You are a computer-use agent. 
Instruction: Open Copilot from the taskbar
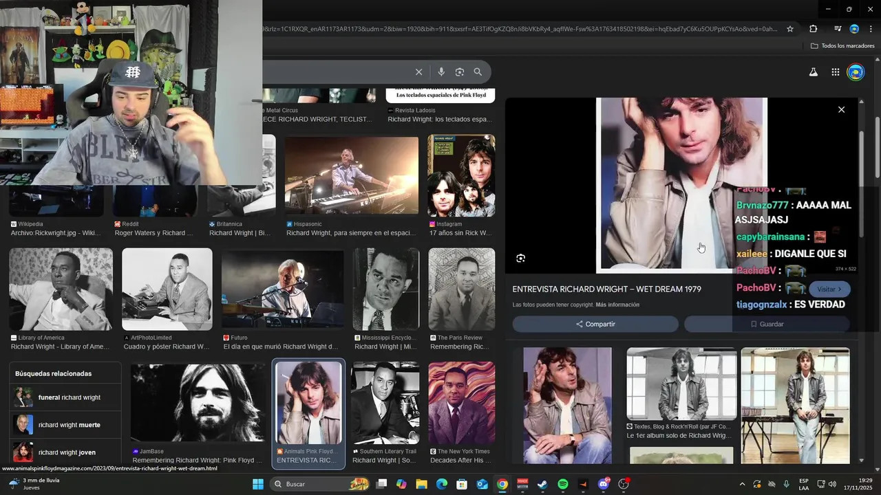click(401, 484)
